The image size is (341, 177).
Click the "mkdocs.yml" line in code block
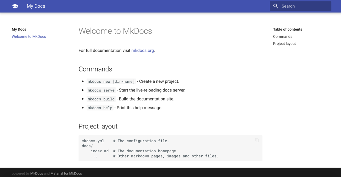93,141
